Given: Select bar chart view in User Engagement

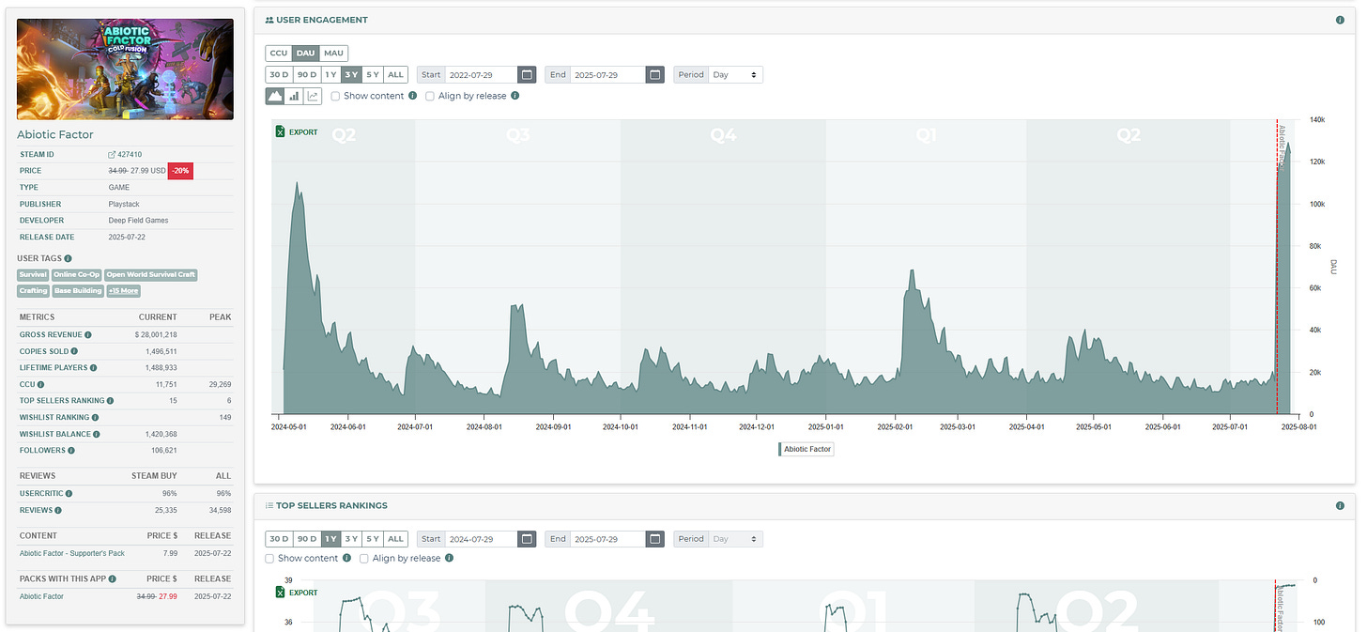Looking at the screenshot, I should 295,96.
